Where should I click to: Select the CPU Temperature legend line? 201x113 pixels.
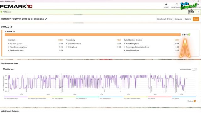88,97
